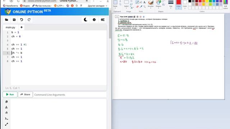The width and height of the screenshot is (230, 129).
Task: Run the Python code
Action: 10,95
